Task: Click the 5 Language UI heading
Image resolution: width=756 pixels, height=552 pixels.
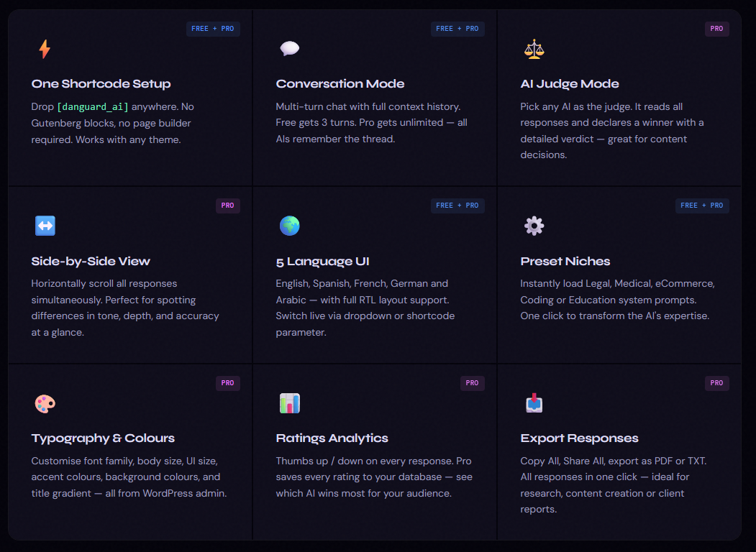Action: (x=322, y=262)
